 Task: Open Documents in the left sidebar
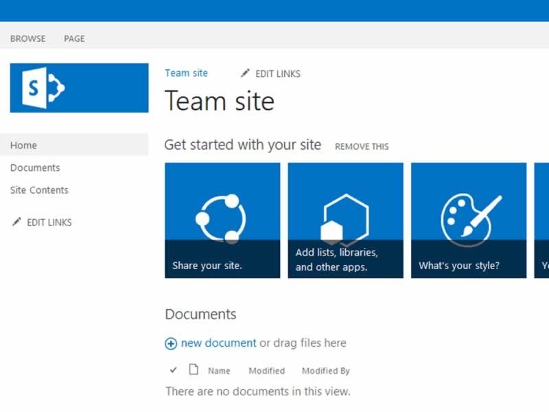pyautogui.click(x=34, y=168)
